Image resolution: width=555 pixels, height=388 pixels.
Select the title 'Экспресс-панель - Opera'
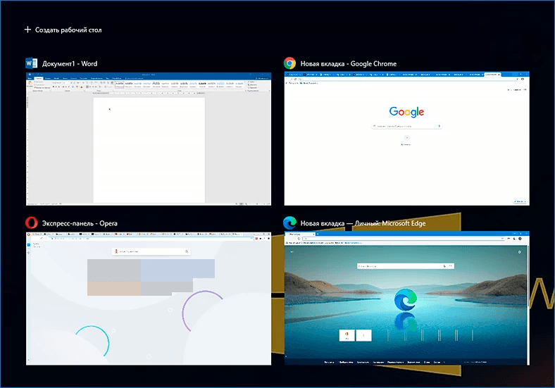tap(80, 223)
